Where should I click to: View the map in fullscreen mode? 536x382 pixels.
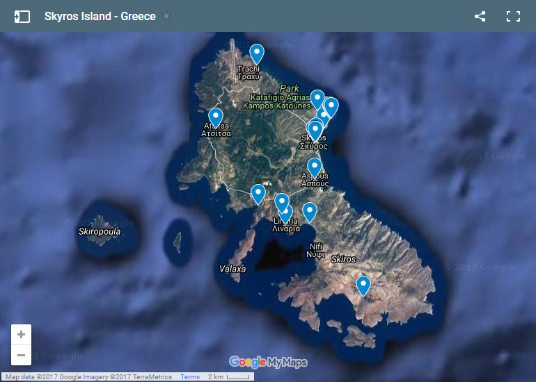click(513, 17)
